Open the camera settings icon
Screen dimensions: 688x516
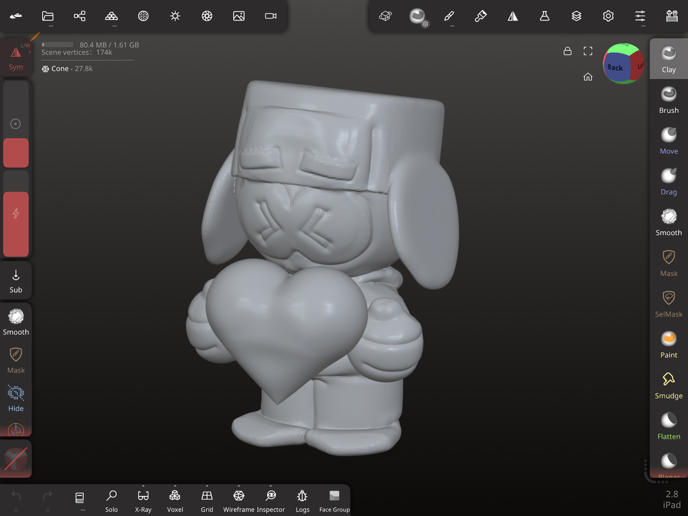coord(270,16)
